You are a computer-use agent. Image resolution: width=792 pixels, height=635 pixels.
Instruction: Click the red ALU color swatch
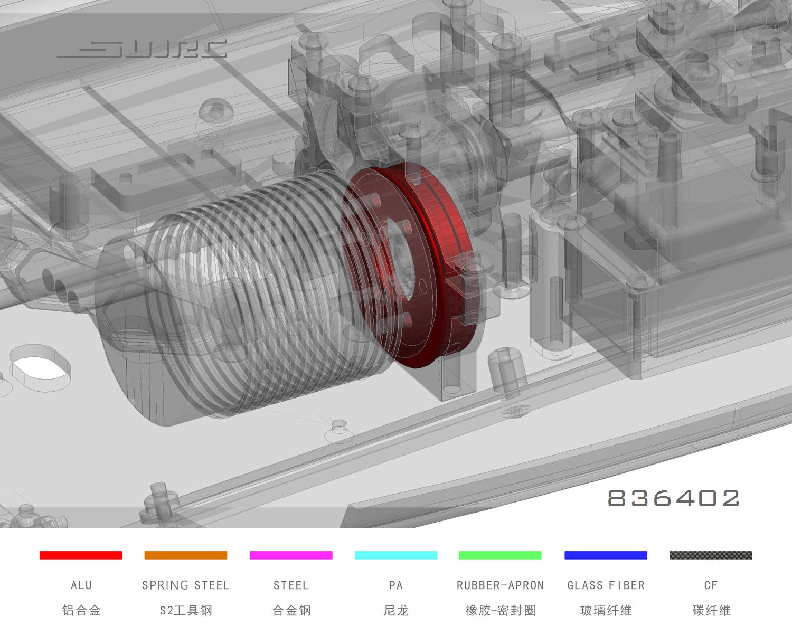[81, 555]
